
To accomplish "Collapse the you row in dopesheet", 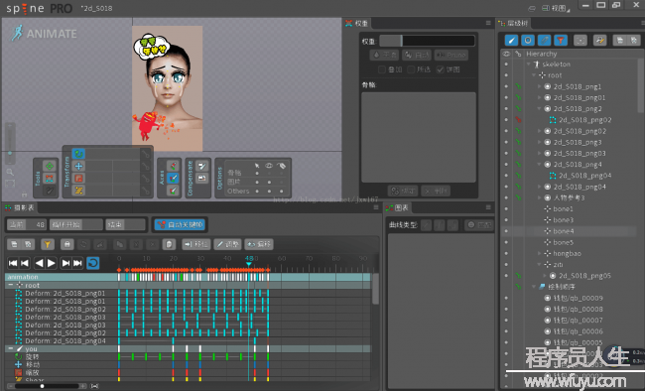I will [x=11, y=348].
